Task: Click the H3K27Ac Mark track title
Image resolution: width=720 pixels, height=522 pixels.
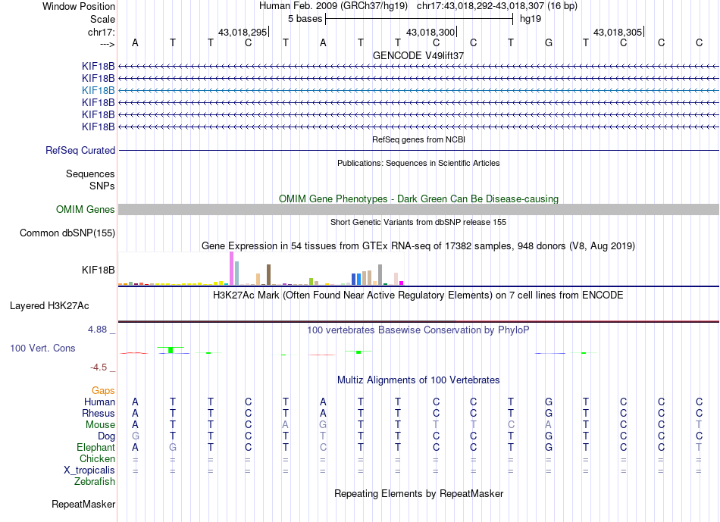Action: 418,295
